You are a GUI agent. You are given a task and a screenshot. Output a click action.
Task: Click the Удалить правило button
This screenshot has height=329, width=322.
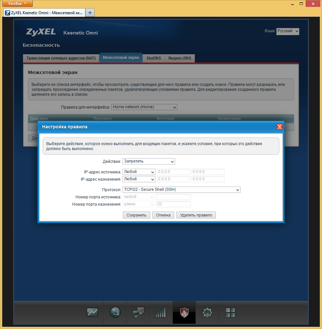[196, 215]
